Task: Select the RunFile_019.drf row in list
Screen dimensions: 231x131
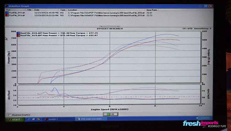Action: tap(17, 15)
